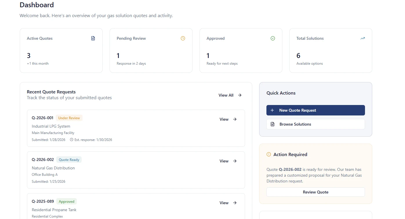The image size is (405, 219).
Task: Click the Recent Quote Requests heading
Action: click(x=51, y=92)
